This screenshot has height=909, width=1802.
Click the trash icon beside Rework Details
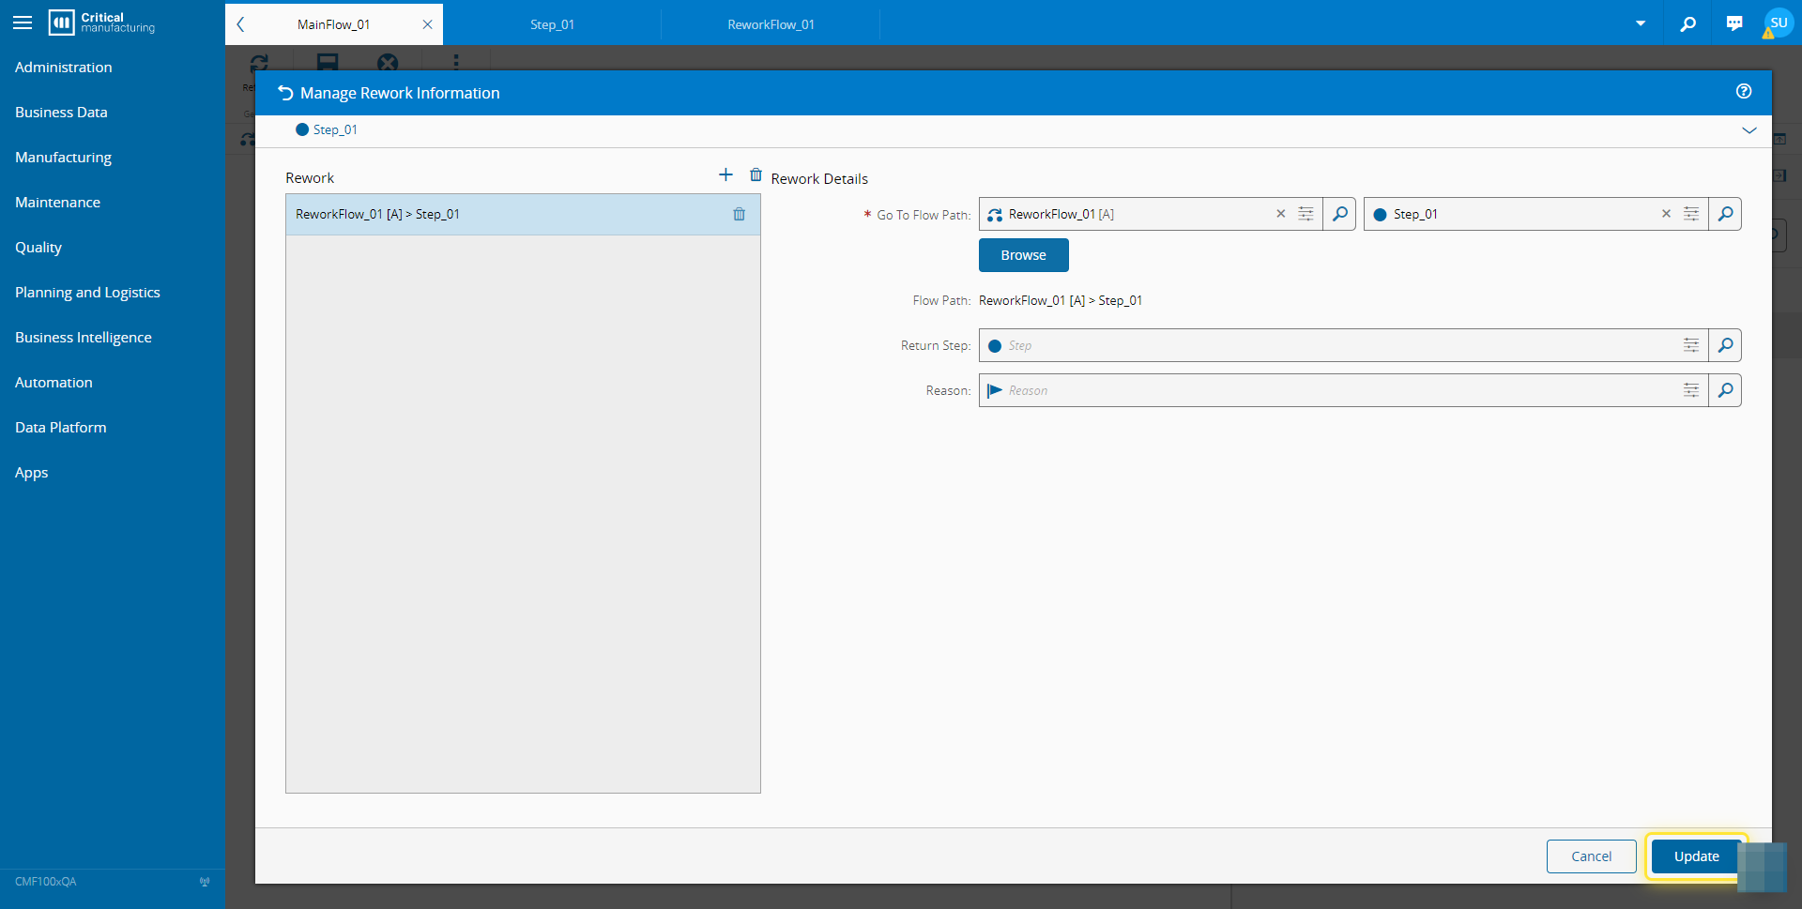(x=756, y=175)
